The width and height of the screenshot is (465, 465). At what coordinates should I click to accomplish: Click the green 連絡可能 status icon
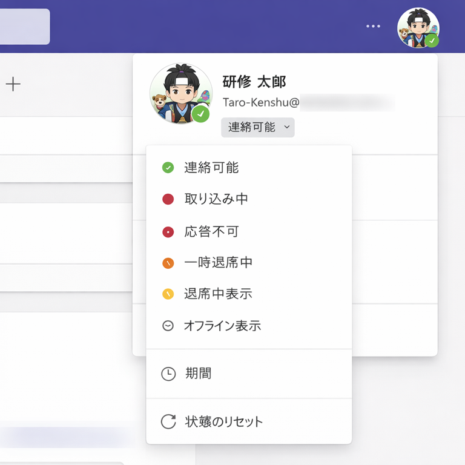168,168
